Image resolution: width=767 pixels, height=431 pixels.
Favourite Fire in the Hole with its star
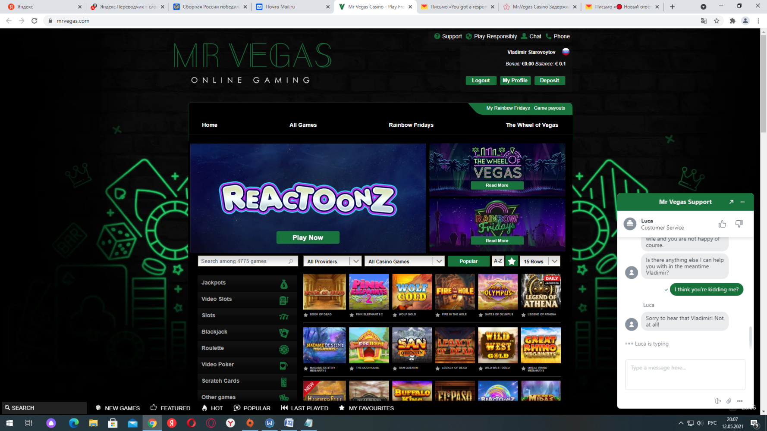(x=437, y=315)
